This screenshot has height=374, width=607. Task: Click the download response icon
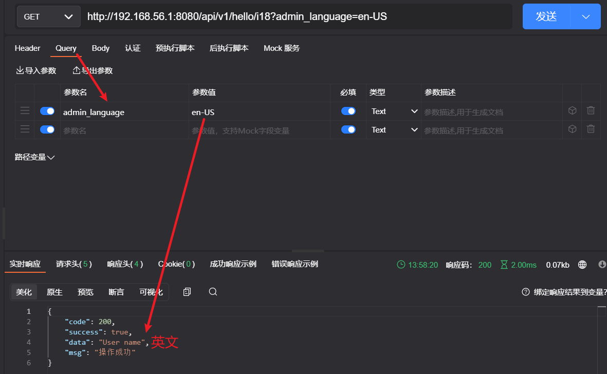602,265
